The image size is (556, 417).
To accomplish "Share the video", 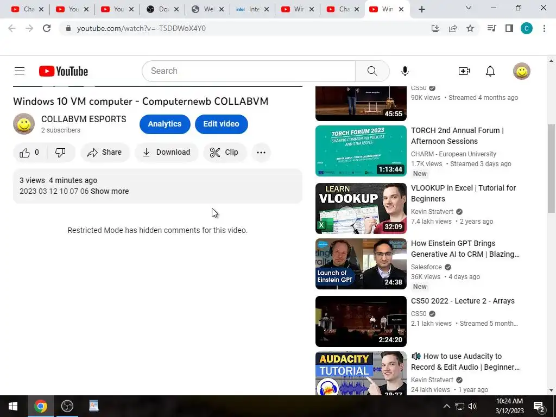I will (105, 153).
